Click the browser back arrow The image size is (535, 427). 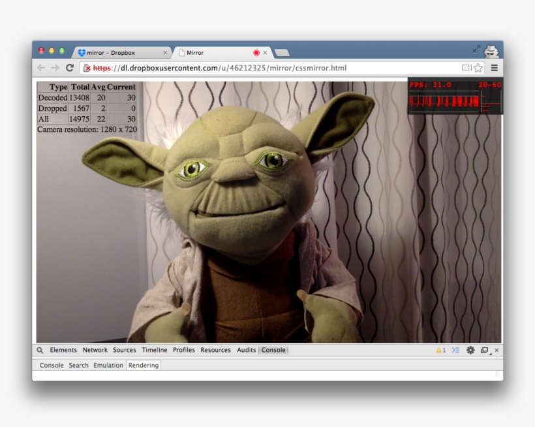click(41, 68)
